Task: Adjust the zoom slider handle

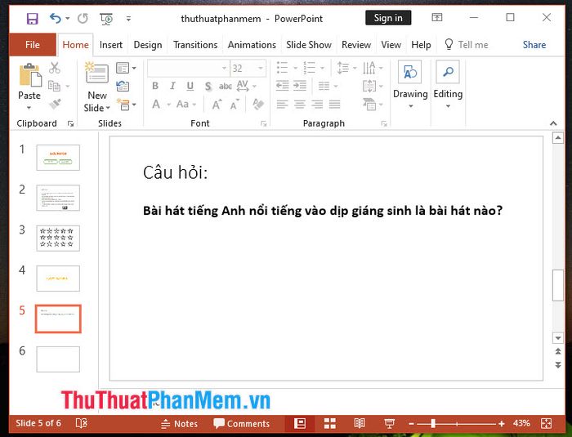Action: pyautogui.click(x=432, y=423)
